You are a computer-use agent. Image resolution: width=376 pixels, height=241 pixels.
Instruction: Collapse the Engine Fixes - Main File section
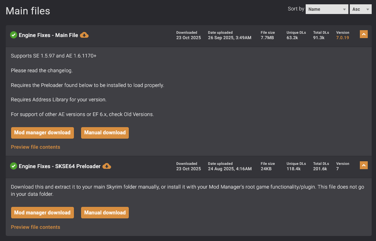(363, 34)
